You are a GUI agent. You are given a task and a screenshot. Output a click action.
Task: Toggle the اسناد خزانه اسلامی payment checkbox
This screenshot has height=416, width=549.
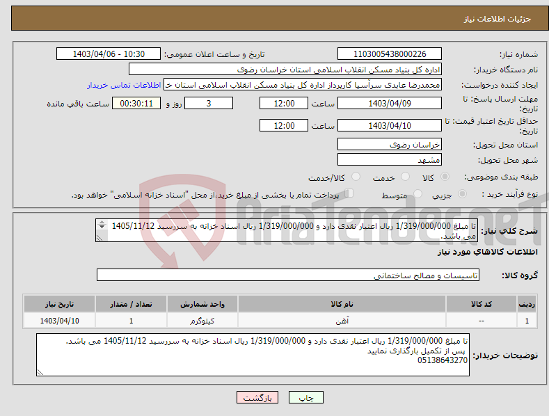point(349,193)
